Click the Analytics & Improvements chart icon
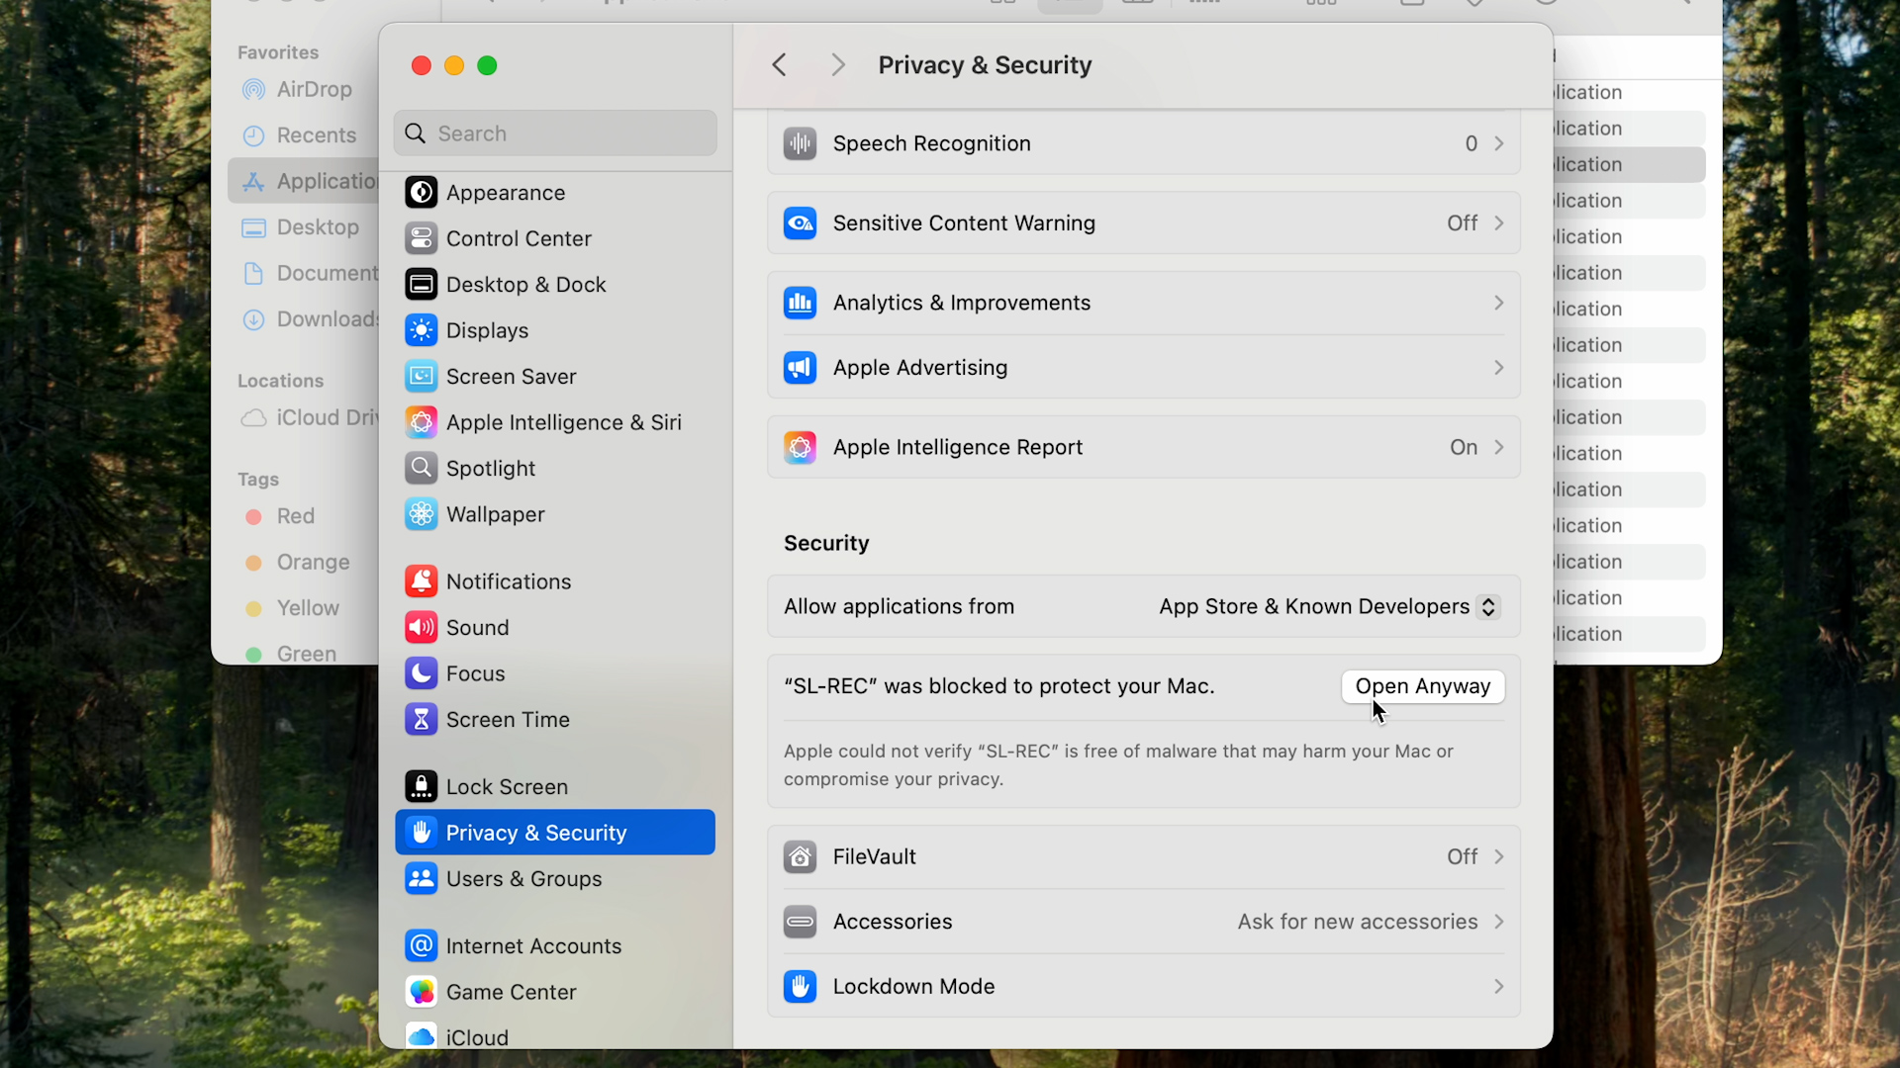 (x=800, y=303)
